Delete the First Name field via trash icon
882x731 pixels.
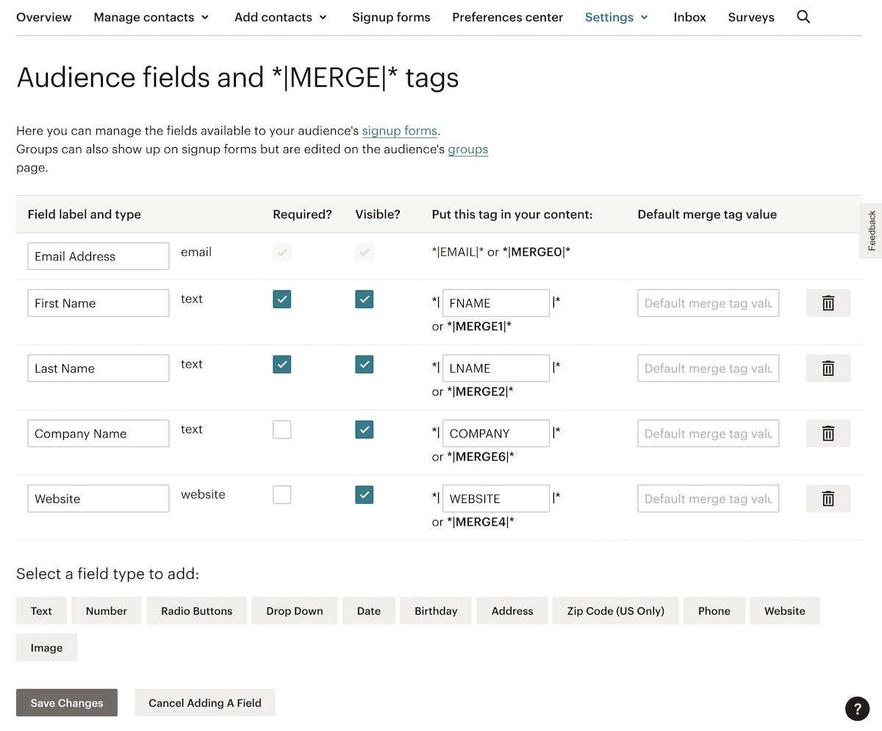point(828,303)
